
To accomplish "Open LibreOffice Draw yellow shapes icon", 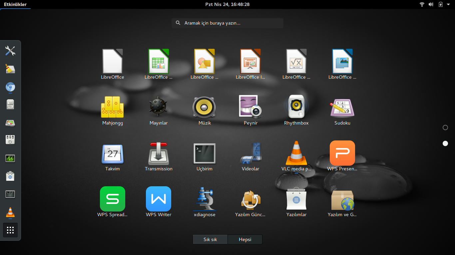I will tap(205, 61).
